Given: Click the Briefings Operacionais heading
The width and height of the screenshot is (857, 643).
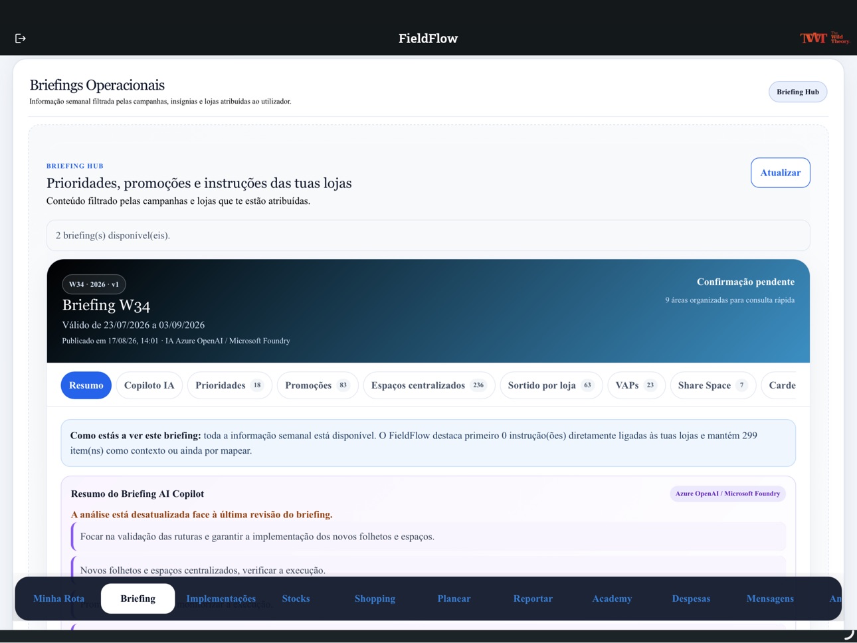Looking at the screenshot, I should (97, 85).
